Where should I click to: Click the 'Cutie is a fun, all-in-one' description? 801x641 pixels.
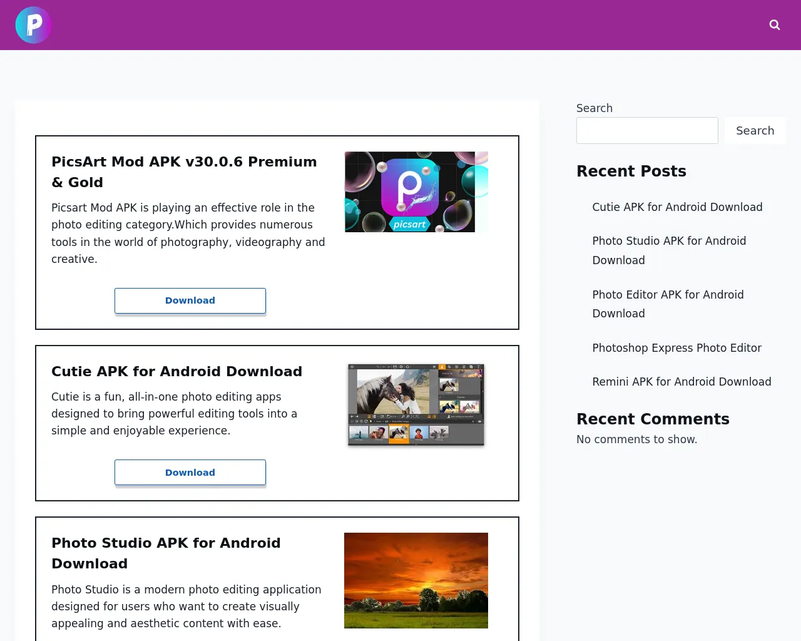click(x=174, y=414)
